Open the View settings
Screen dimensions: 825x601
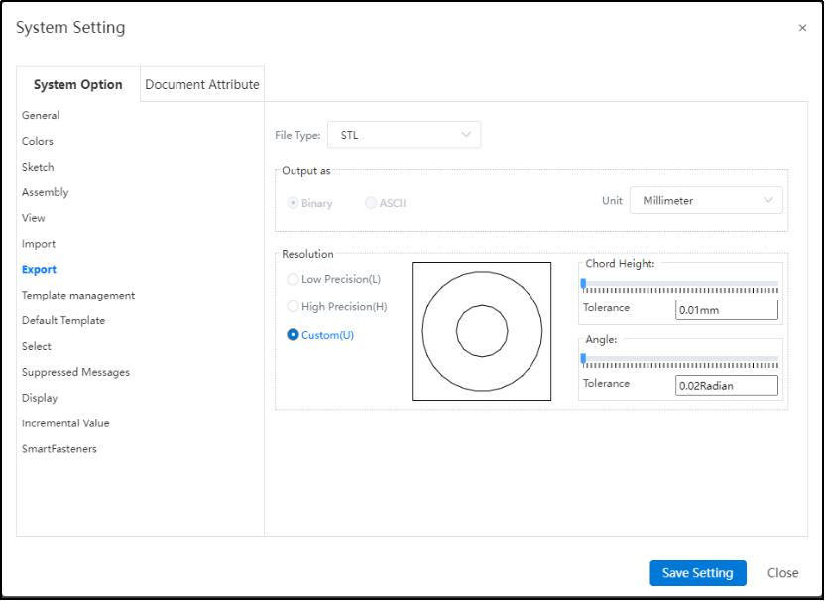(33, 218)
